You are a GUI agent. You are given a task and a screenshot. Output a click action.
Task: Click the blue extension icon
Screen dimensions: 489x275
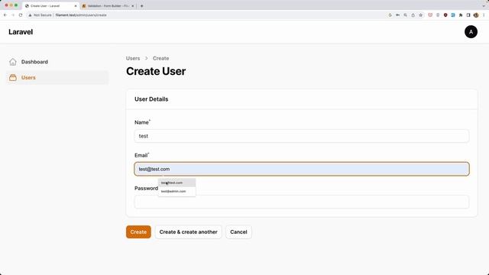tap(453, 15)
